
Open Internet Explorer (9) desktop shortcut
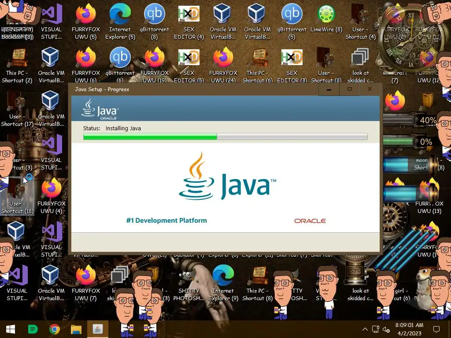[x=223, y=283]
